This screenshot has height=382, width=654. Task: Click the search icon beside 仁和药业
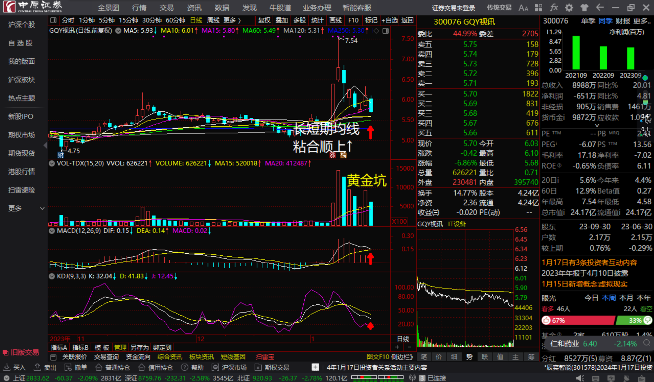(x=647, y=343)
